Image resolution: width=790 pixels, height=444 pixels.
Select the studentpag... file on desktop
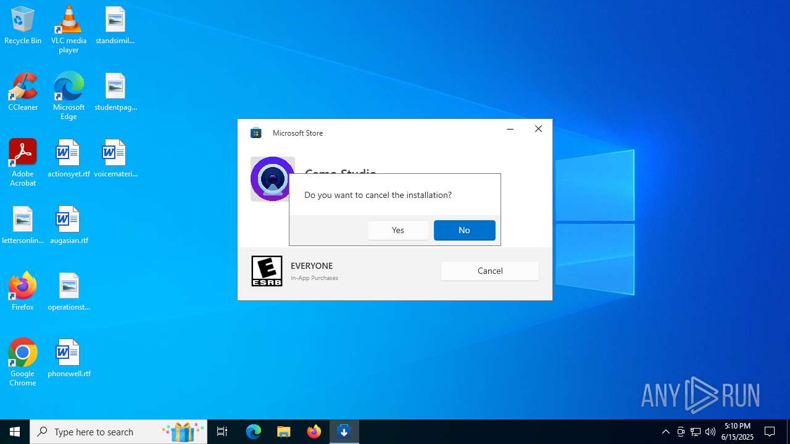115,92
